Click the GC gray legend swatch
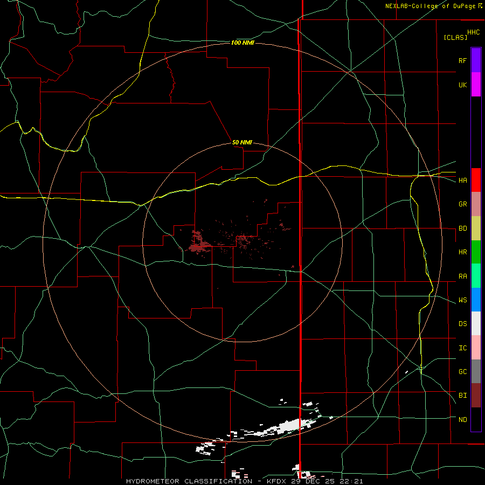The height and width of the screenshot is (485, 485). point(476,371)
